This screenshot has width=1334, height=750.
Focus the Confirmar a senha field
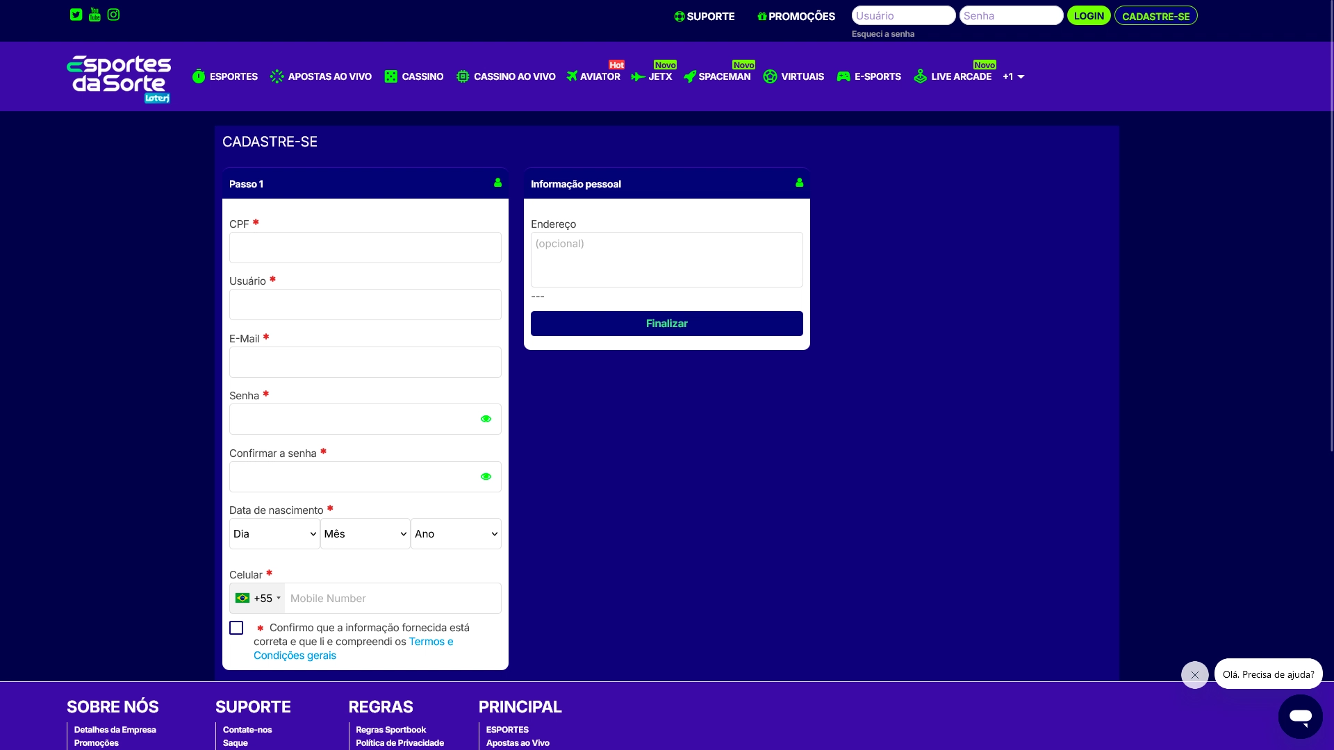[x=365, y=476]
